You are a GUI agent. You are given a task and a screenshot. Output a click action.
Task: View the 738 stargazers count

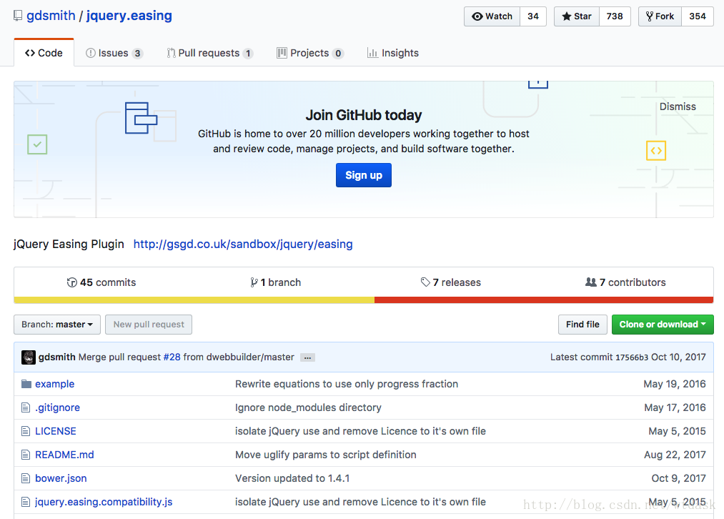[615, 16]
